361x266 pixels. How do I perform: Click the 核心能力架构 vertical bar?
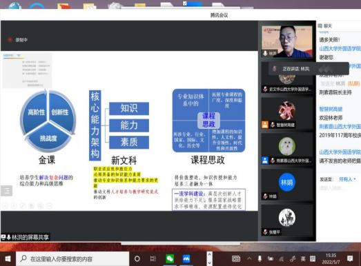[95, 125]
